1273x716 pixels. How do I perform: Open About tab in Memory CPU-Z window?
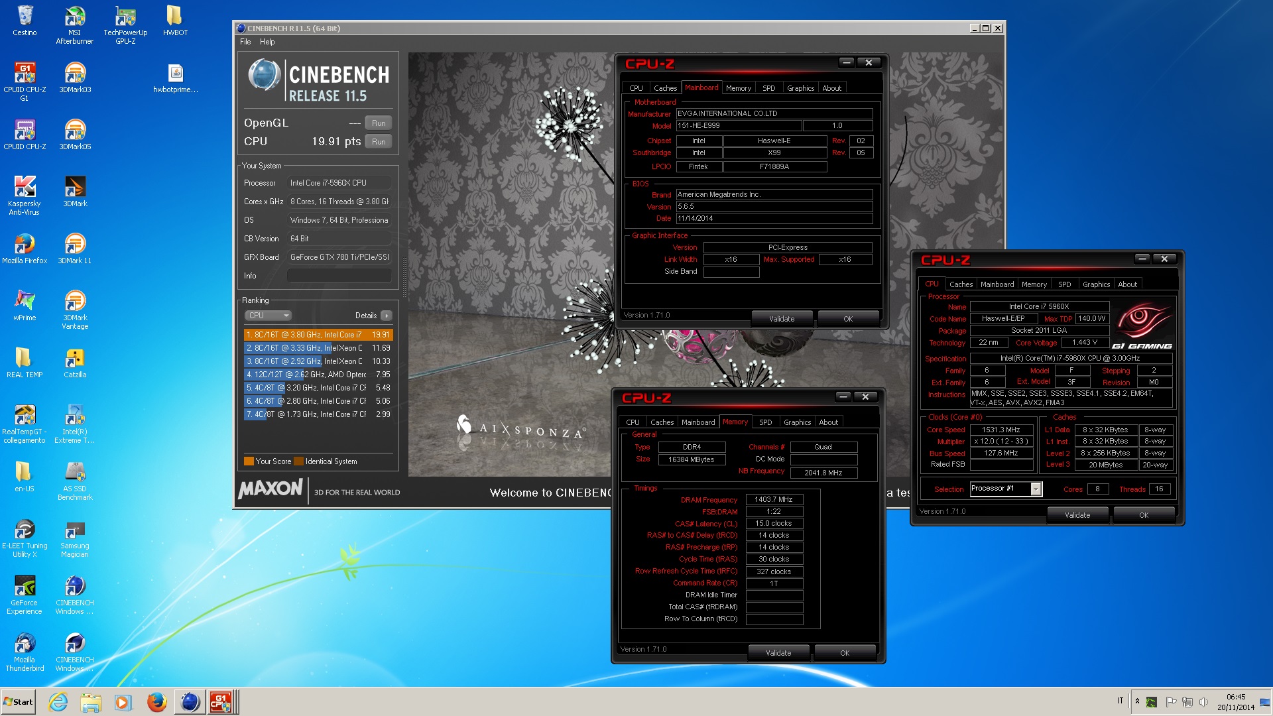click(x=828, y=422)
